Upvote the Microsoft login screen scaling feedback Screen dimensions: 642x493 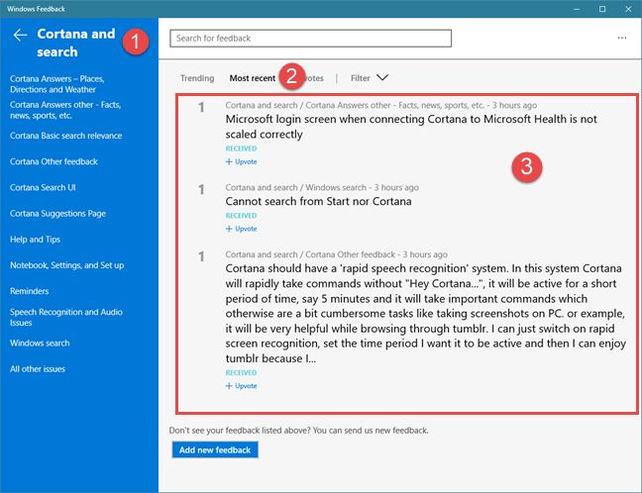241,161
